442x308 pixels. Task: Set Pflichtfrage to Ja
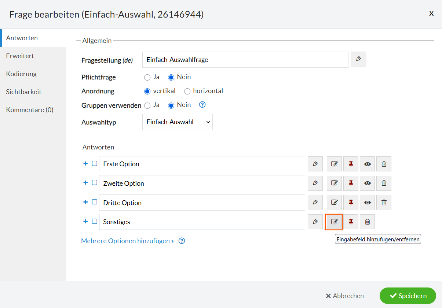[147, 77]
